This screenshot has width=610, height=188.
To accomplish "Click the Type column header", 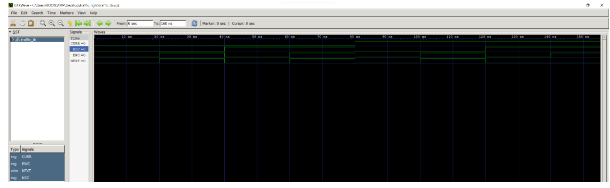I will 15,149.
